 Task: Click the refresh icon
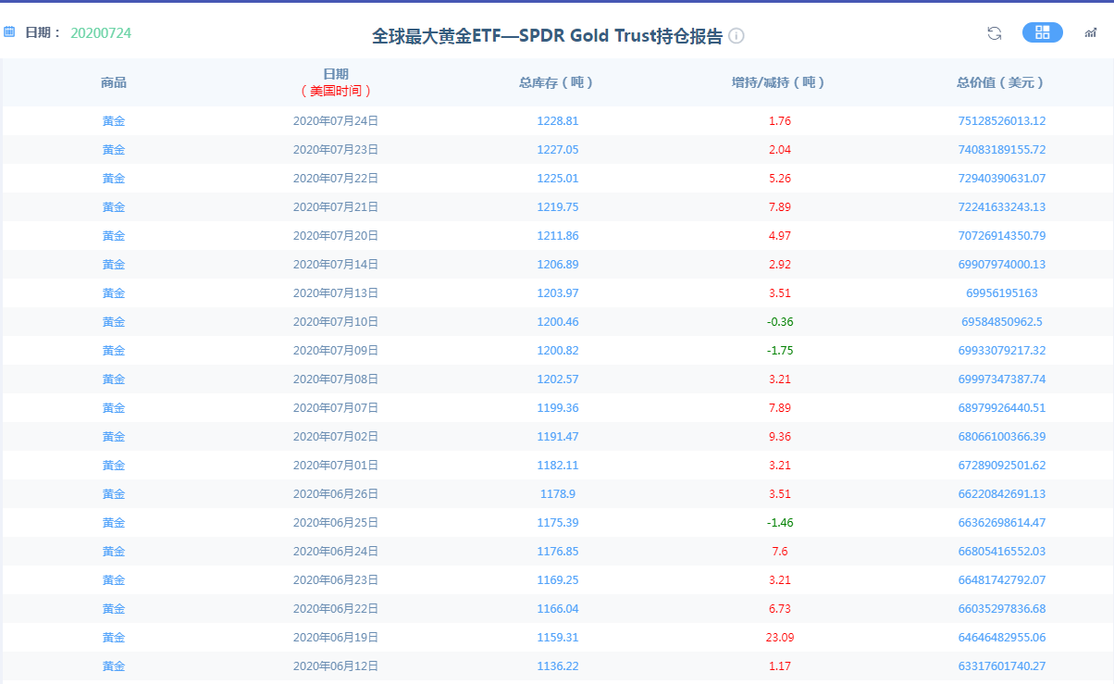point(995,33)
